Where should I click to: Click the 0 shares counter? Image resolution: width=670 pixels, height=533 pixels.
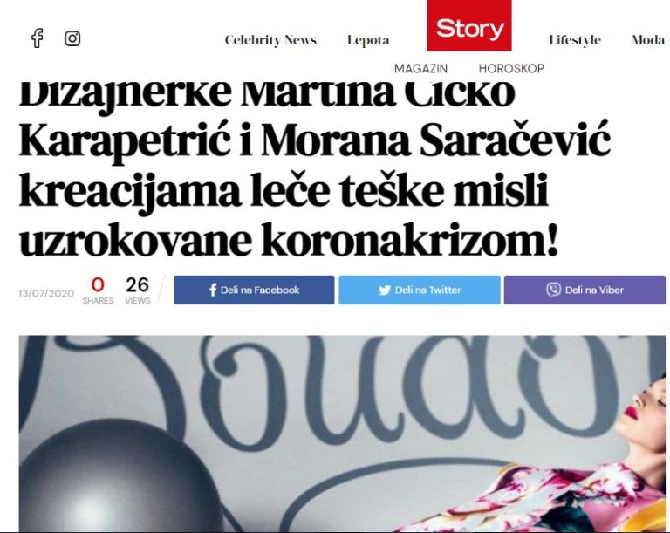click(98, 290)
